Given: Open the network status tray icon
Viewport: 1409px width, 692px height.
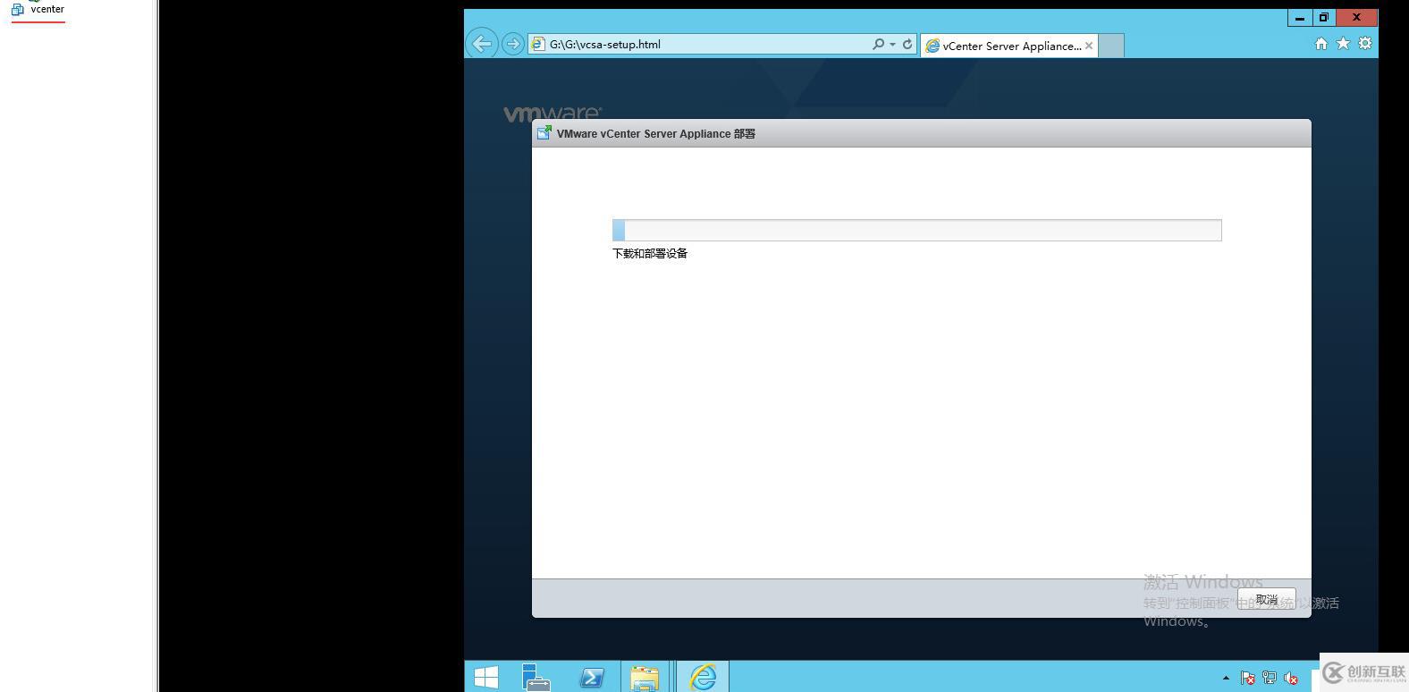Looking at the screenshot, I should 1270,679.
